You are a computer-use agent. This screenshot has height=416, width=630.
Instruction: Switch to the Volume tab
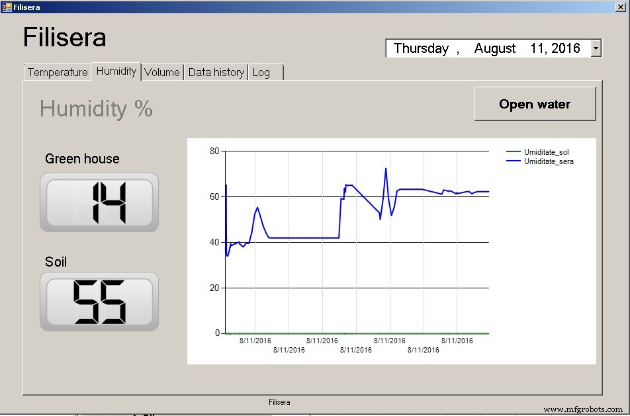tap(162, 72)
